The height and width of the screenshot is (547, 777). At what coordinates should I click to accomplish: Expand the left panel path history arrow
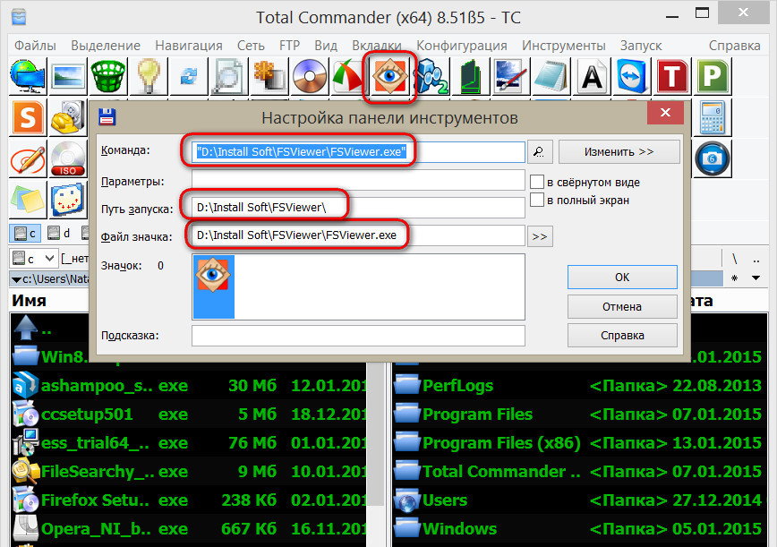pos(16,280)
